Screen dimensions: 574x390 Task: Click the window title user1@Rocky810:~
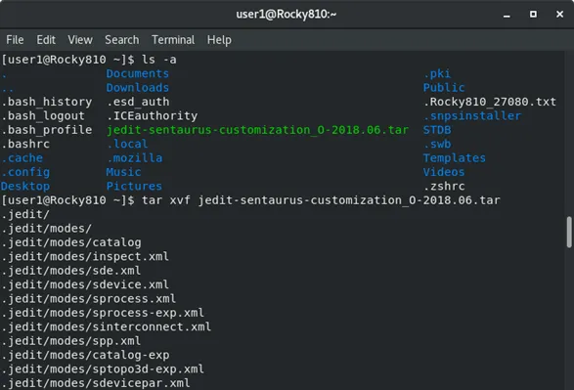click(x=286, y=14)
